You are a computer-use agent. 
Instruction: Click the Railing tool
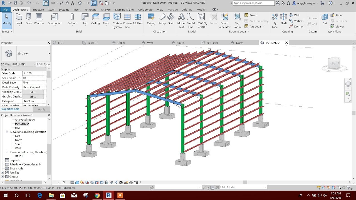[x=151, y=19]
